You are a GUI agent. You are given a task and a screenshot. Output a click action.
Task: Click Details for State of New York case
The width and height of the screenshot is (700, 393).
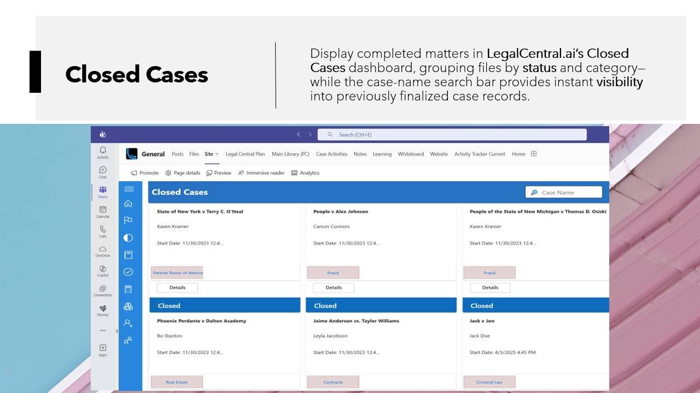tap(177, 288)
